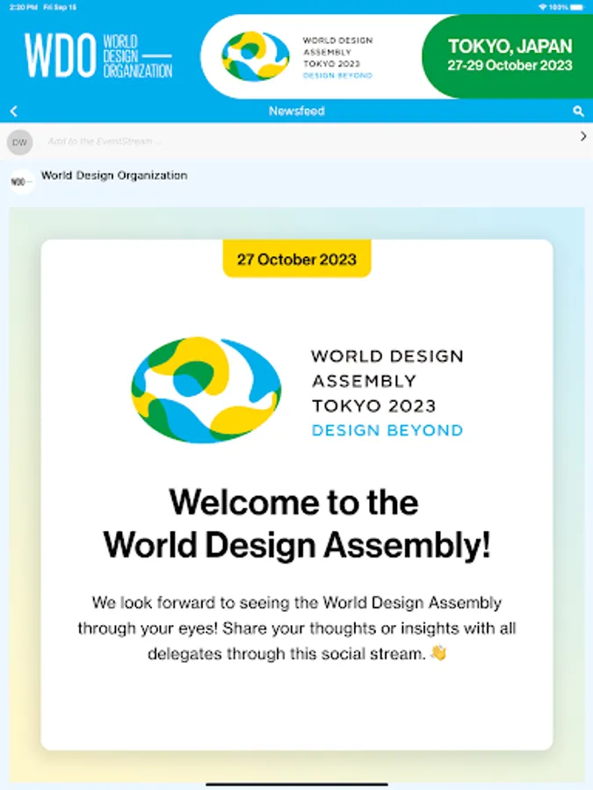The width and height of the screenshot is (593, 790).
Task: Open the World Design Organization profile avatar
Action: (x=22, y=182)
